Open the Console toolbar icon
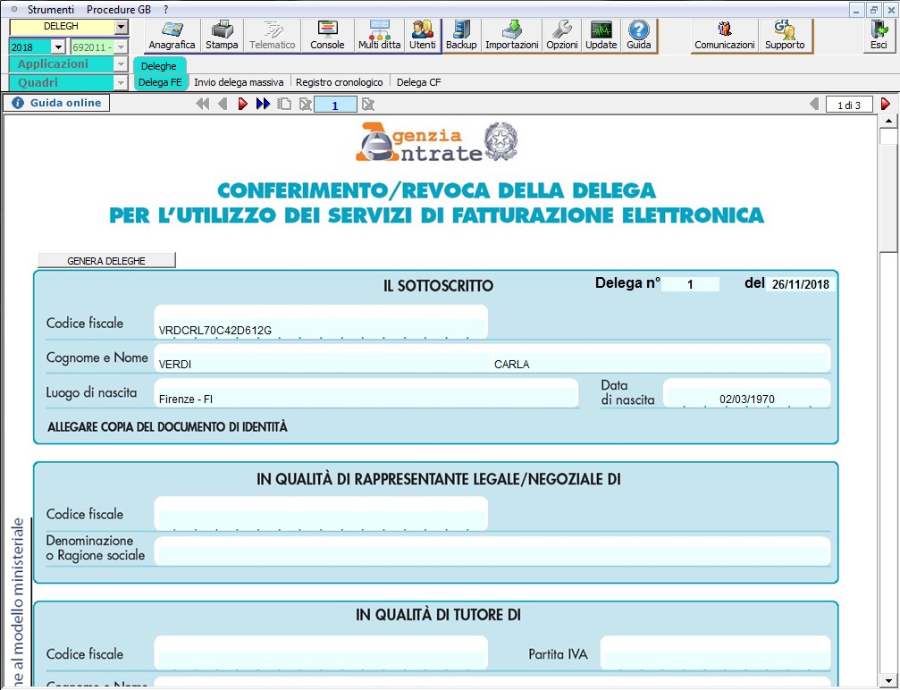900x690 pixels. [327, 36]
